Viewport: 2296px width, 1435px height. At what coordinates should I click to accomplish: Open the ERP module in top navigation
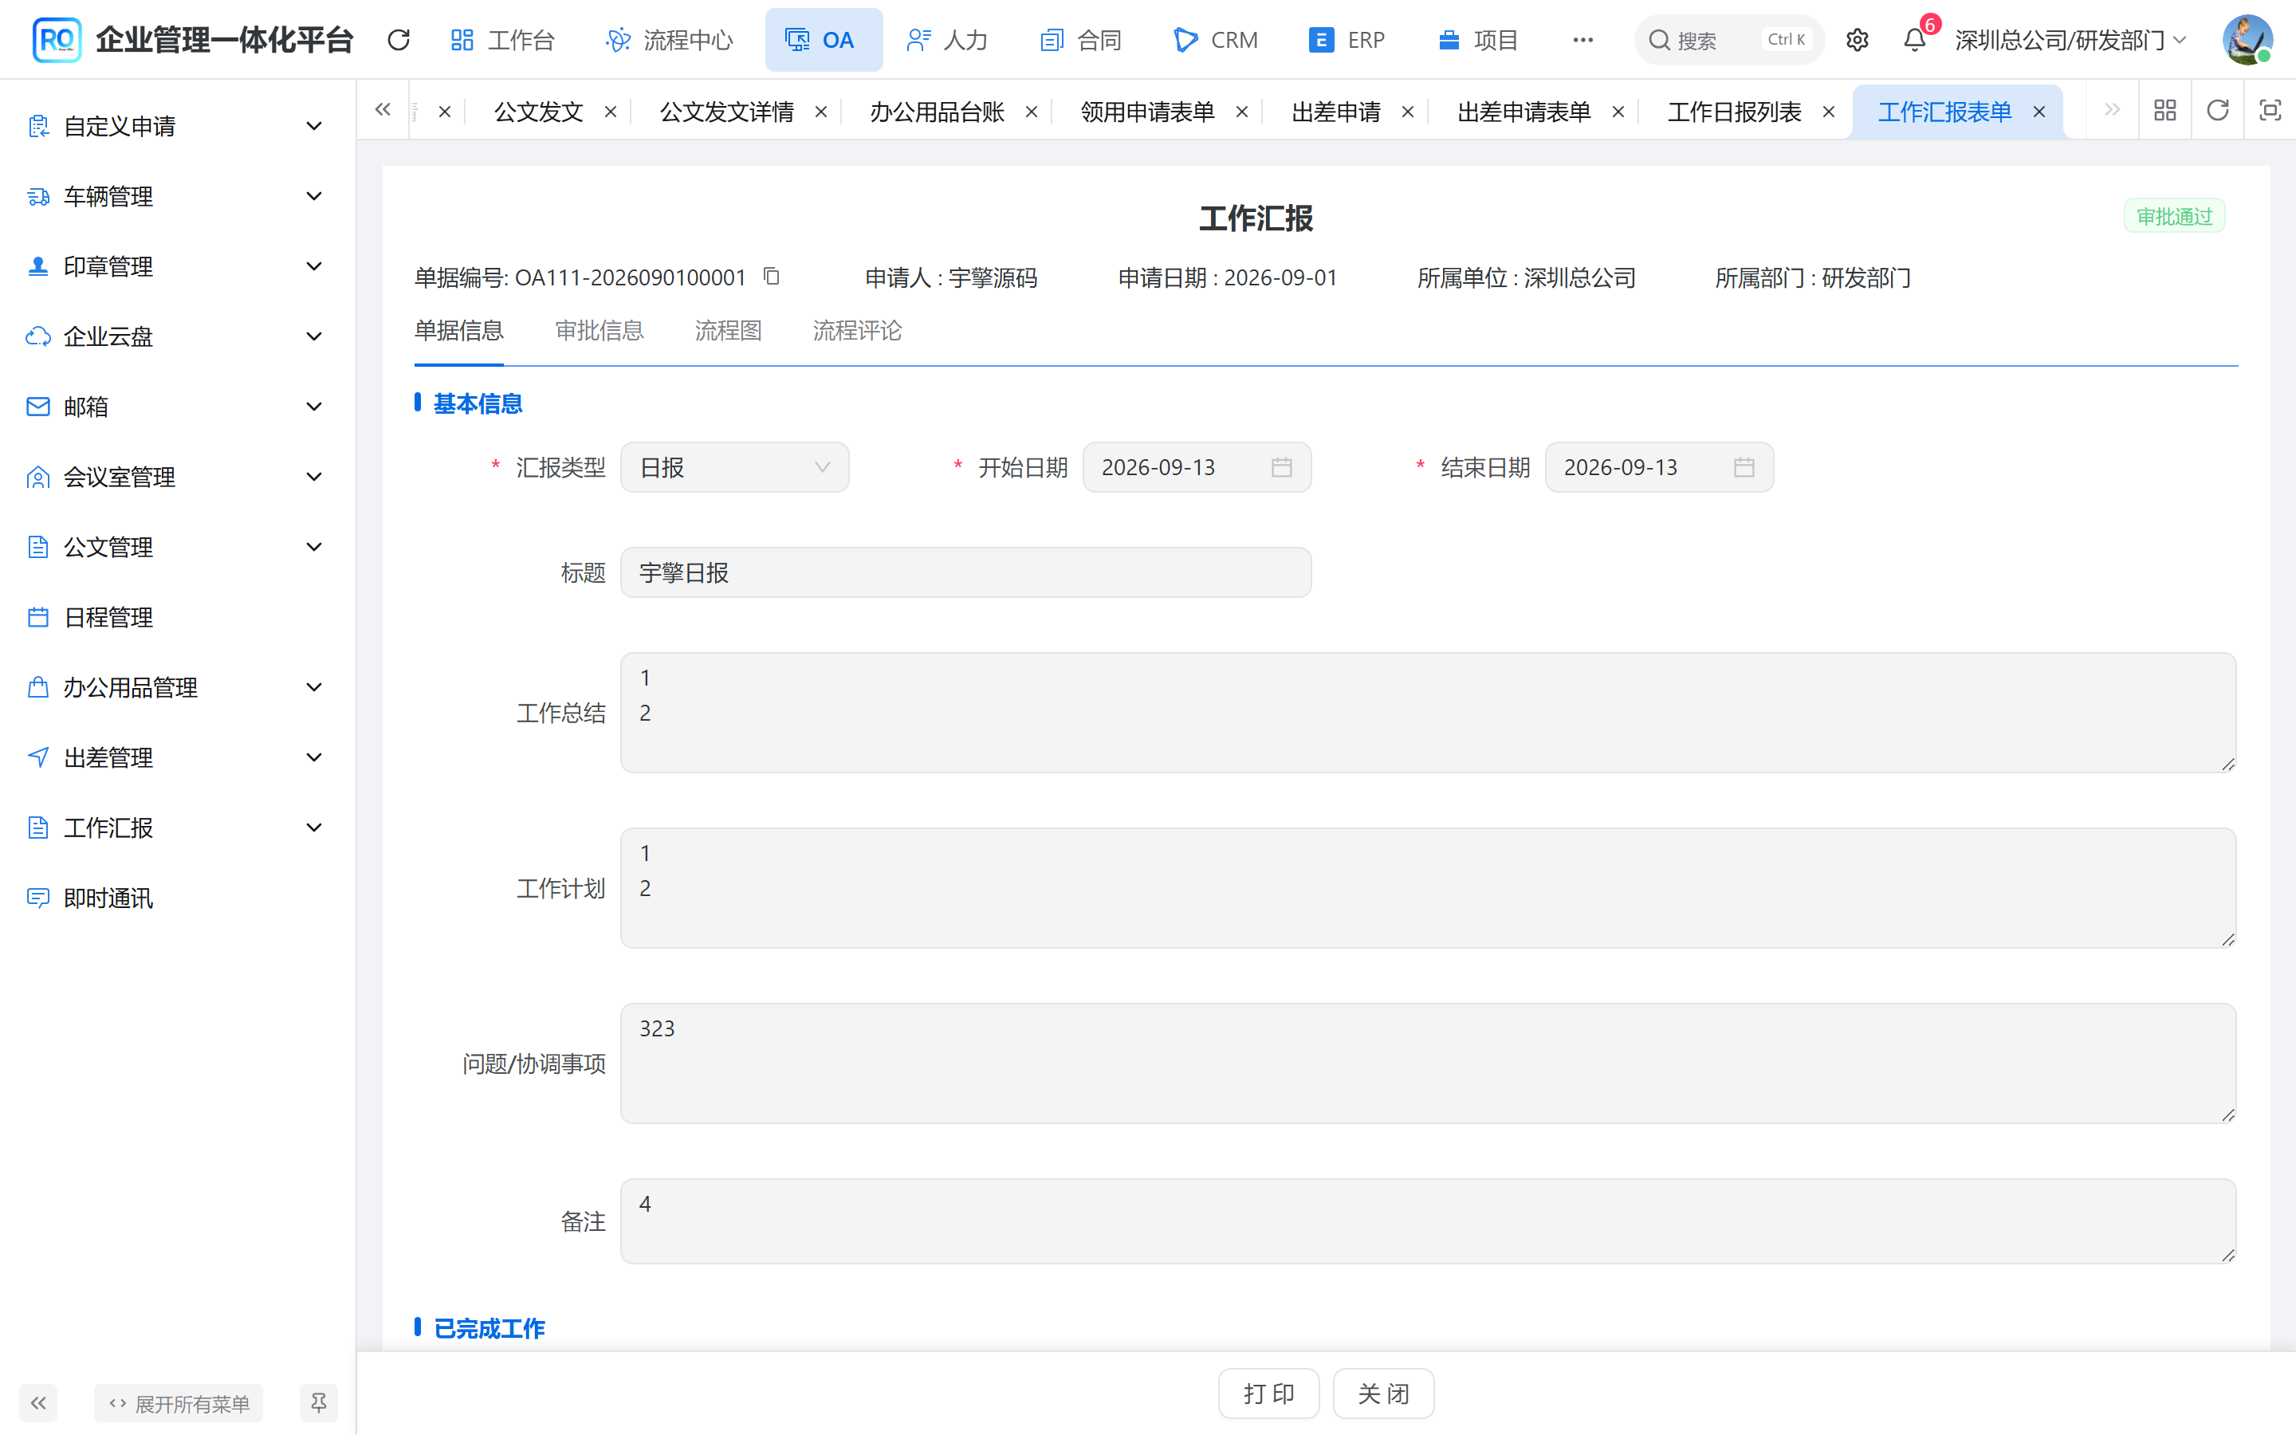(1347, 40)
